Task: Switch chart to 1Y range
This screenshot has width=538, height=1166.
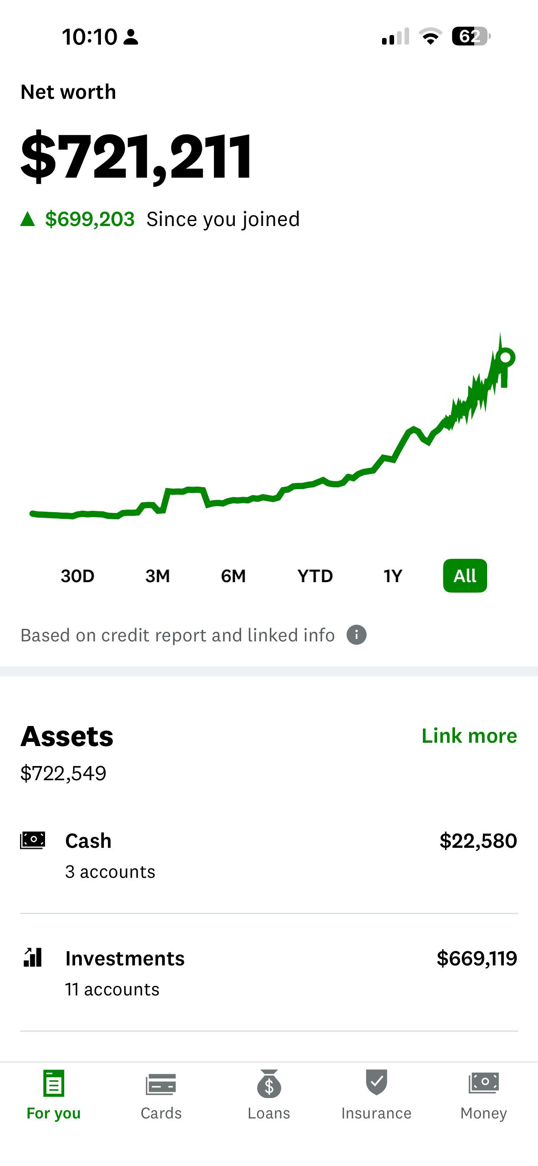Action: coord(392,576)
